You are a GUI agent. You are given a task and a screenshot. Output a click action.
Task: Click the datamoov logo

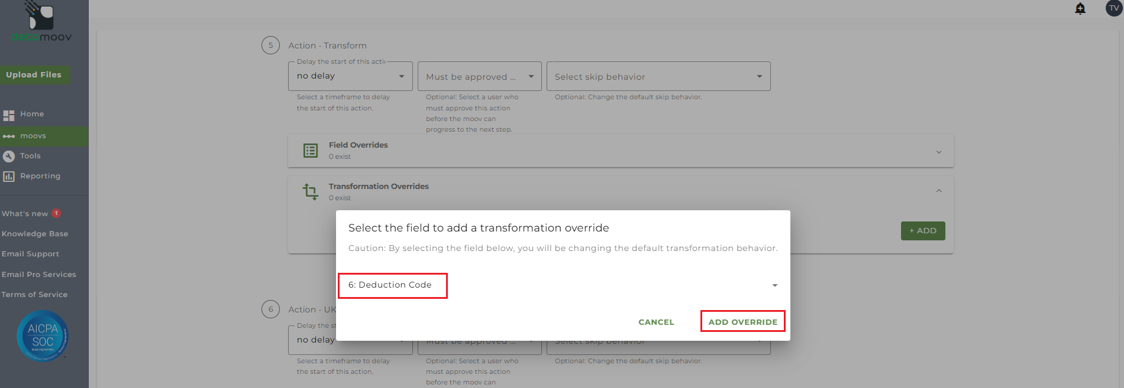(41, 22)
